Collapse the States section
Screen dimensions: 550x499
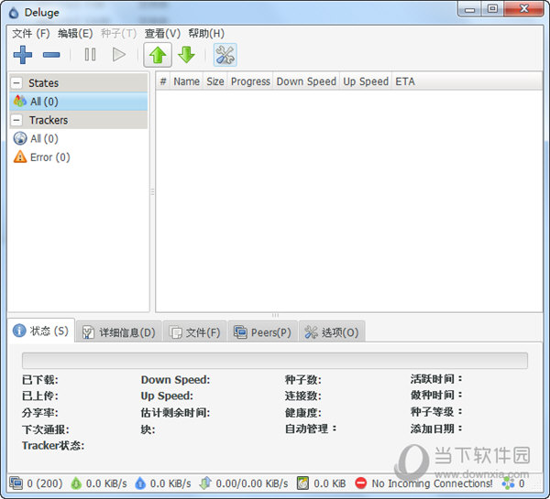[x=16, y=83]
